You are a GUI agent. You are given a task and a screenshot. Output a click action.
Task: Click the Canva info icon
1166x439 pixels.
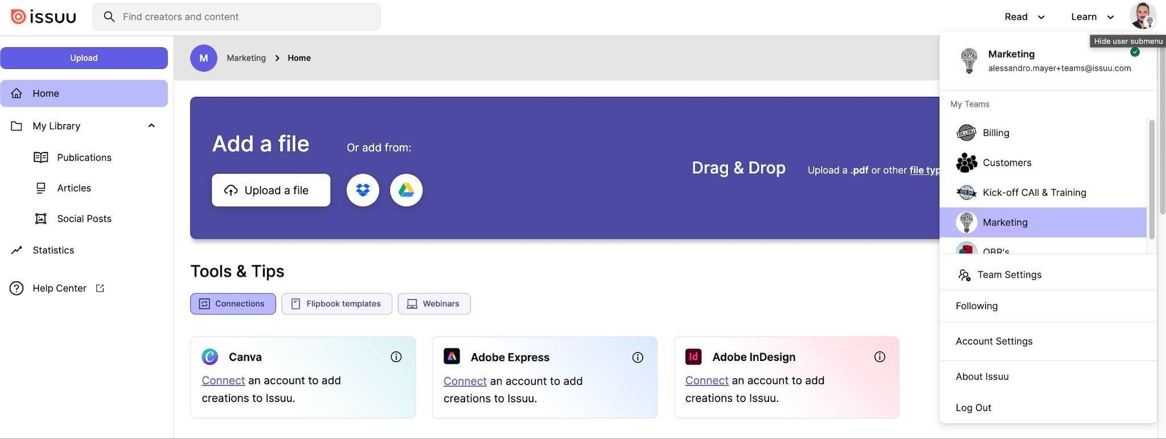click(x=396, y=357)
